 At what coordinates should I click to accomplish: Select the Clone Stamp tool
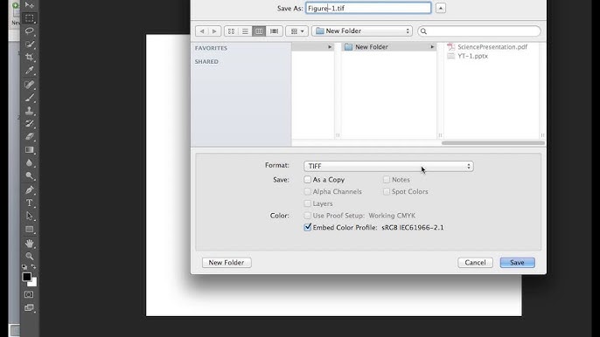click(x=30, y=110)
